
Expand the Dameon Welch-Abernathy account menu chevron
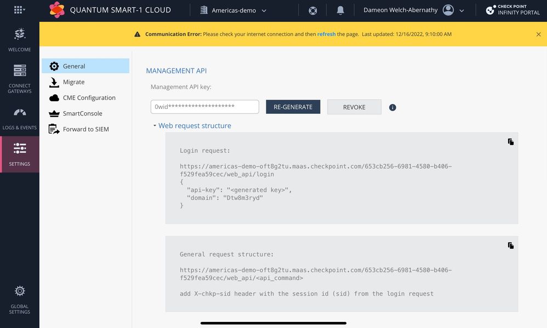[461, 11]
